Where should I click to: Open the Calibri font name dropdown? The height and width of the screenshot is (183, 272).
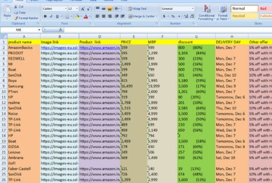pos(66,9)
